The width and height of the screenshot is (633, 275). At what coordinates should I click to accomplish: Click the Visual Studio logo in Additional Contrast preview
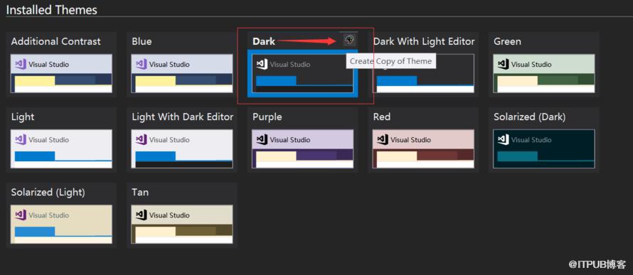pos(20,64)
